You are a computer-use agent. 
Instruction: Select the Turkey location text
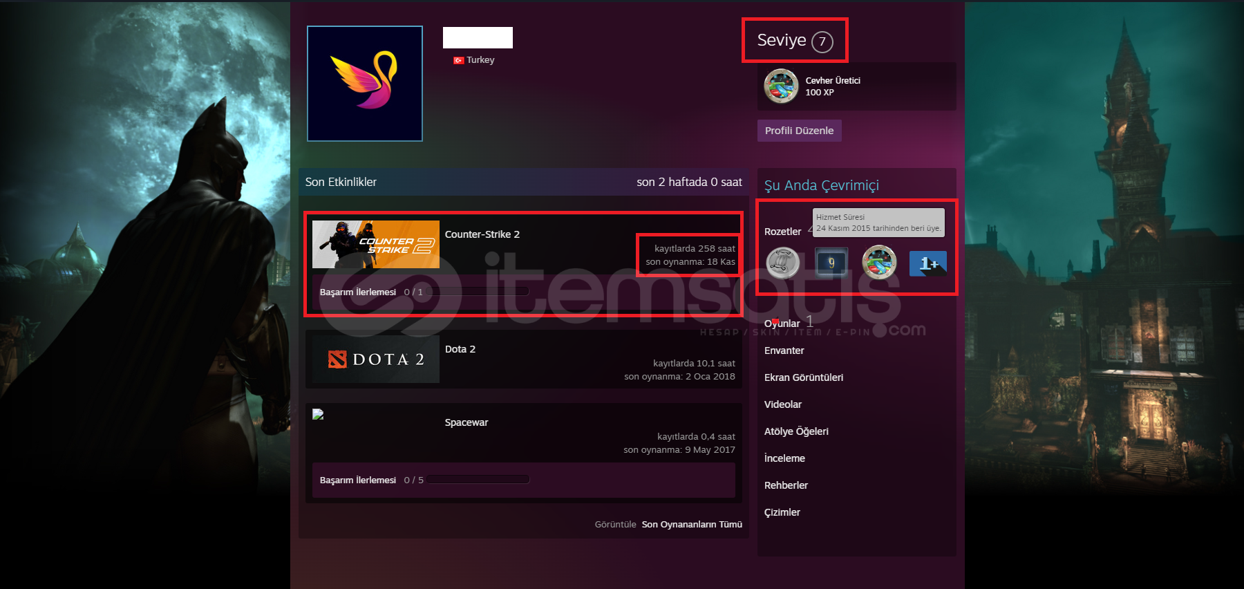[x=480, y=60]
